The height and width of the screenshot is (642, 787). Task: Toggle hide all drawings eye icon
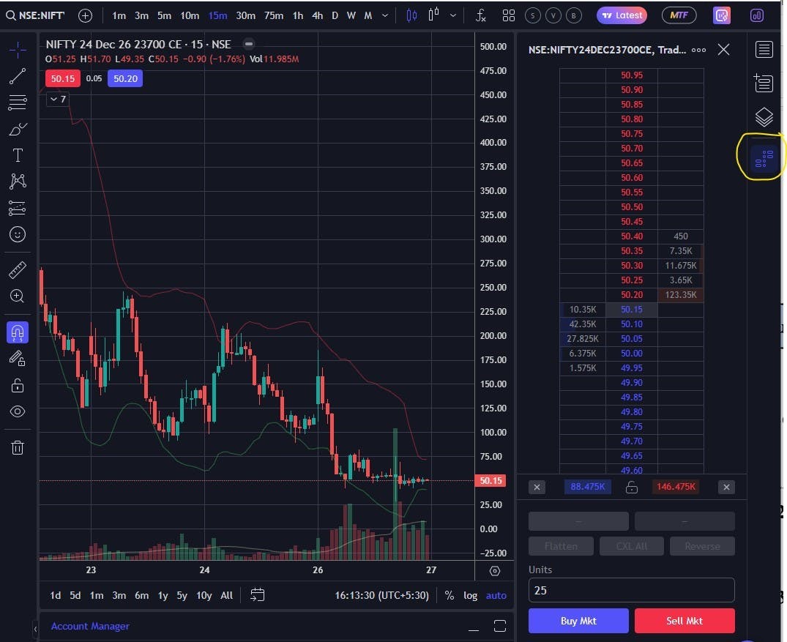tap(18, 411)
